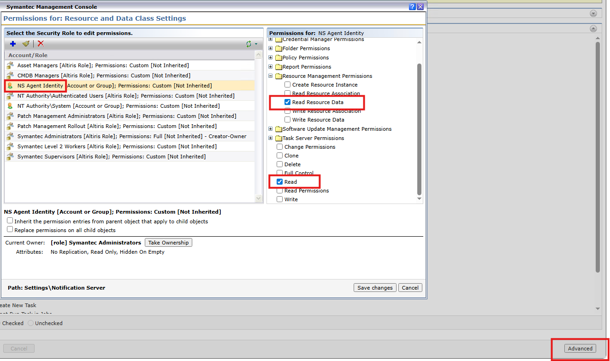Click the Take Ownership button

coord(168,243)
